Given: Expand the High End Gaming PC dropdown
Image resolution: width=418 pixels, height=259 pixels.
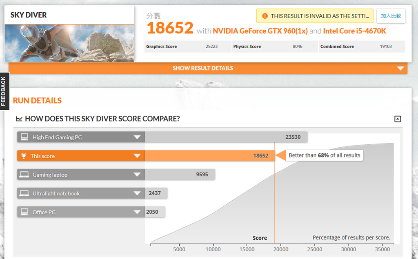Looking at the screenshot, I should click(137, 137).
